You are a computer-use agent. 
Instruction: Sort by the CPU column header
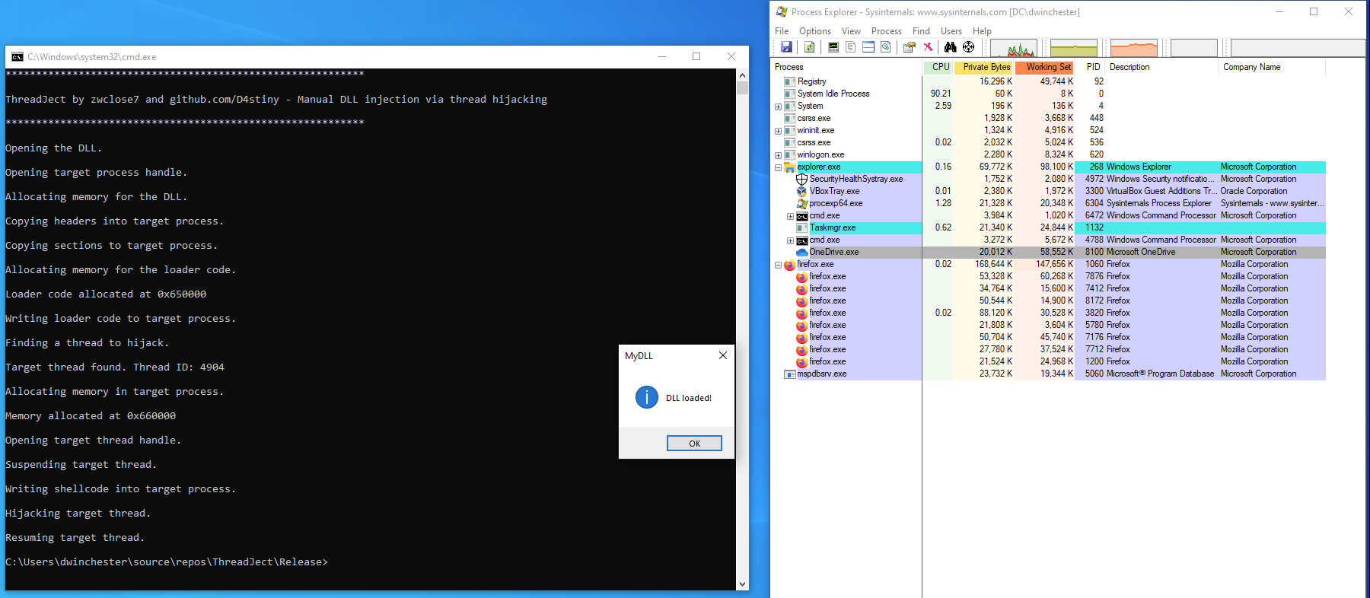[x=938, y=67]
